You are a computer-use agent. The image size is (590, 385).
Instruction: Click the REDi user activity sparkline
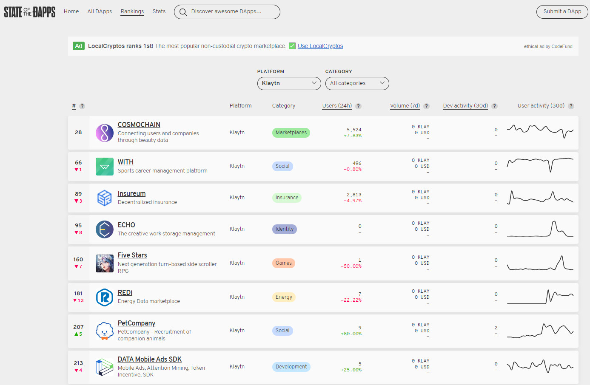(540, 297)
